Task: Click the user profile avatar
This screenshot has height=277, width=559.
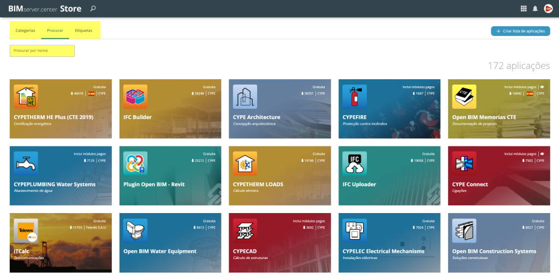Action: [x=548, y=9]
